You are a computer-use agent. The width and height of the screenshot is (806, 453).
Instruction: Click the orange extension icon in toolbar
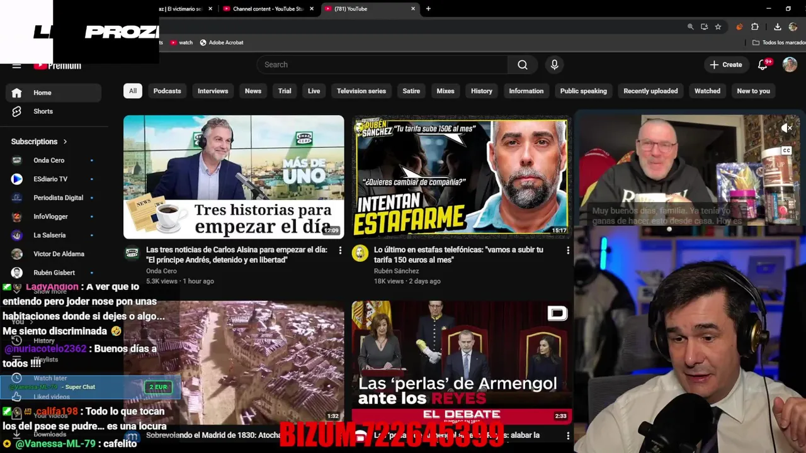[x=739, y=27]
